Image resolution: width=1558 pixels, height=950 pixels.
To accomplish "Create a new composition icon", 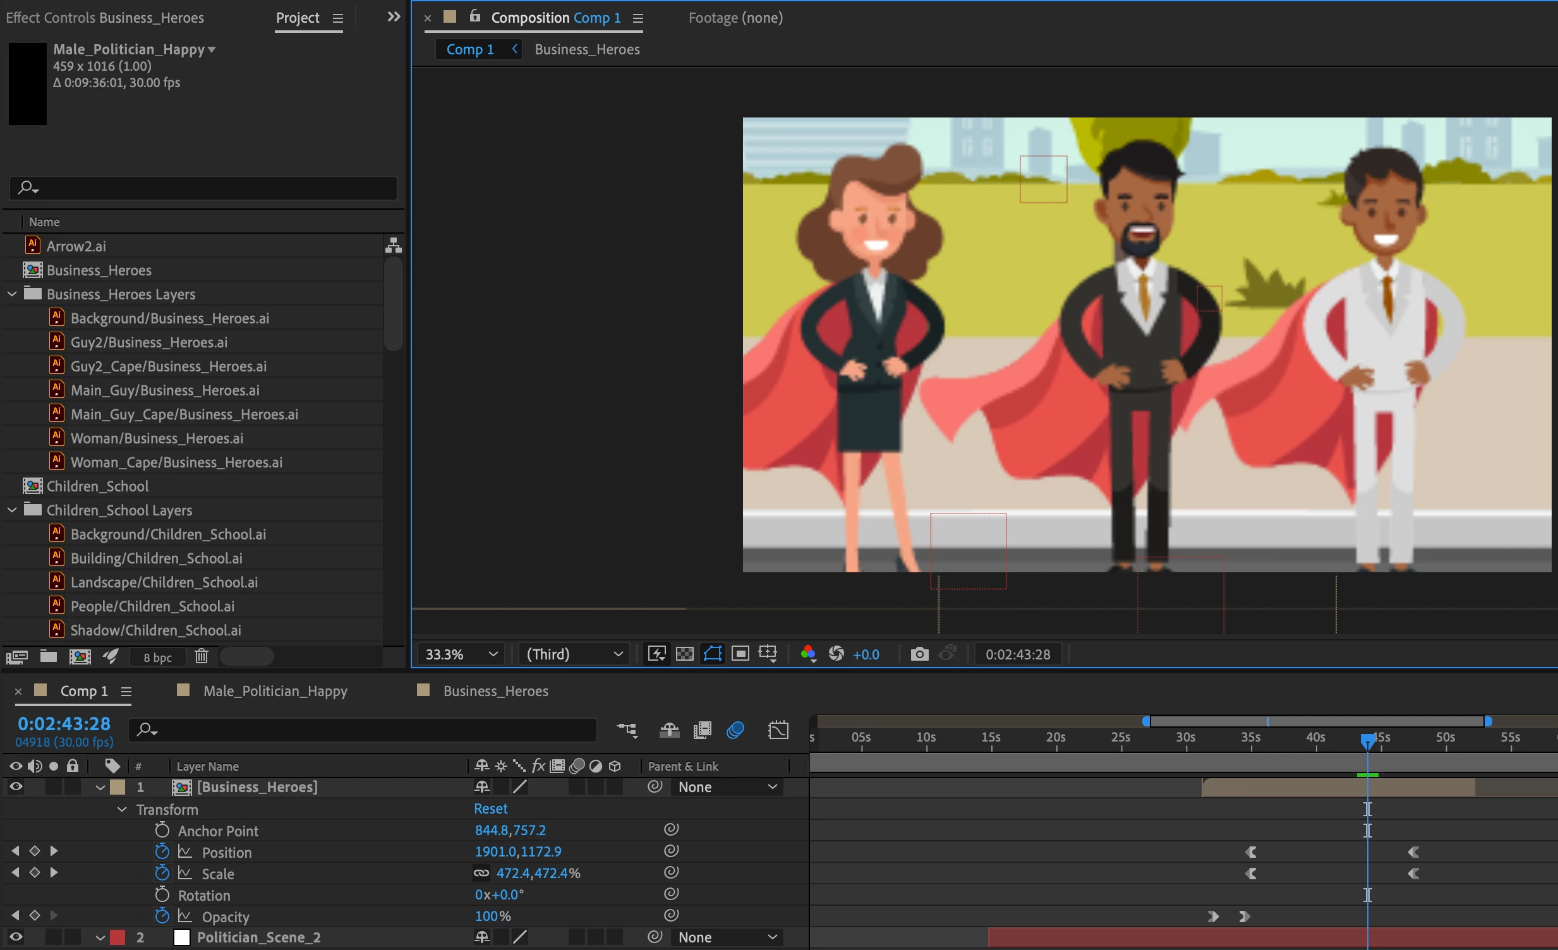I will coord(80,656).
